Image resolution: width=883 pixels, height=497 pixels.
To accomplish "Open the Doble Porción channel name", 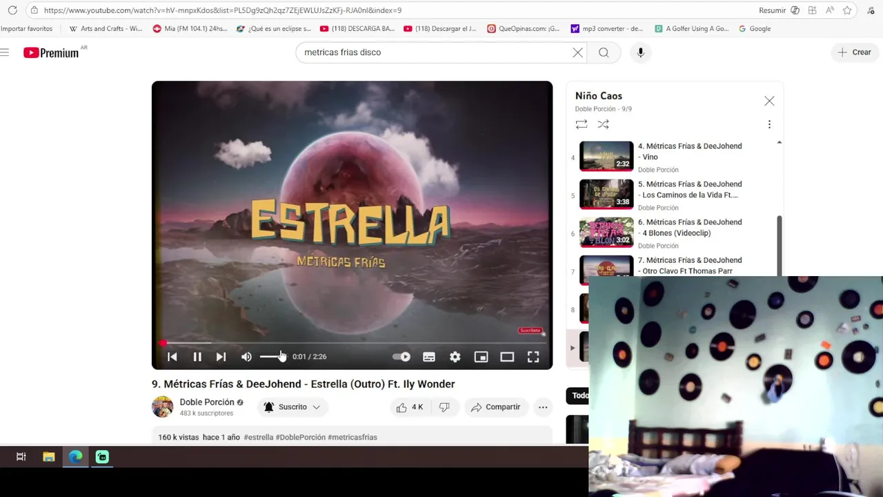I will click(207, 402).
